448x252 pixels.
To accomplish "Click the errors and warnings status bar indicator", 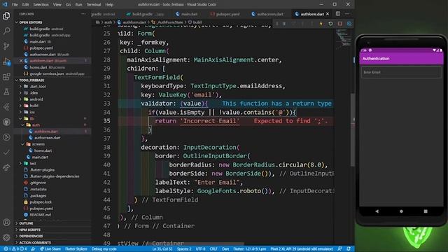I will click(15, 249).
